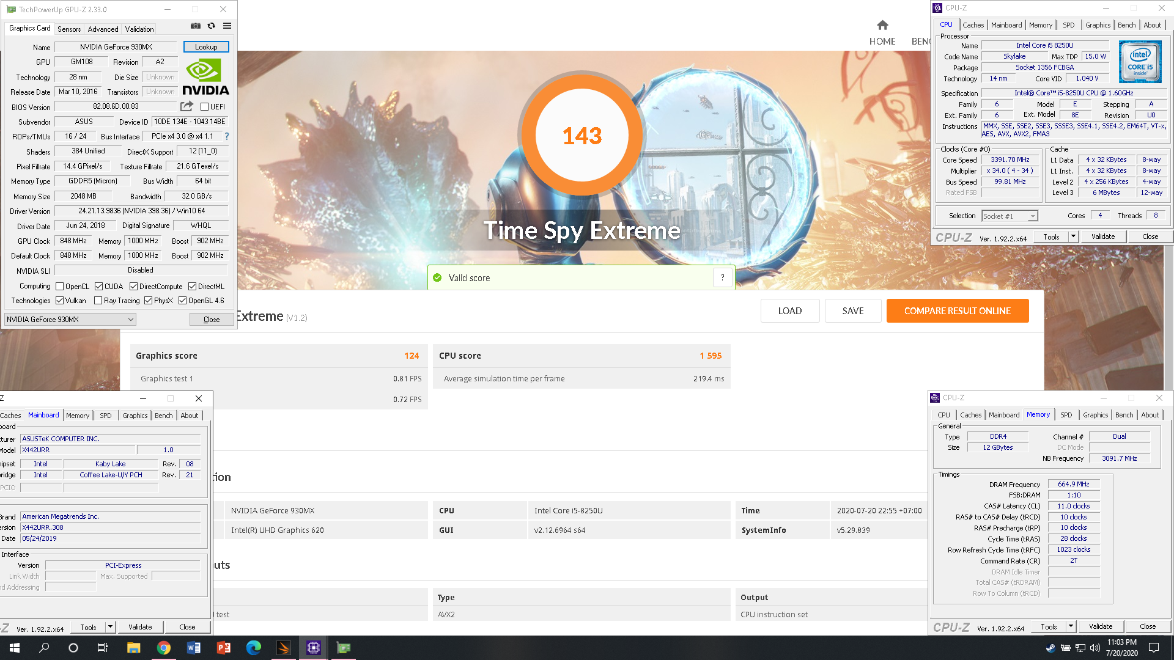
Task: Toggle the DirectCompute checkbox
Action: tap(133, 287)
